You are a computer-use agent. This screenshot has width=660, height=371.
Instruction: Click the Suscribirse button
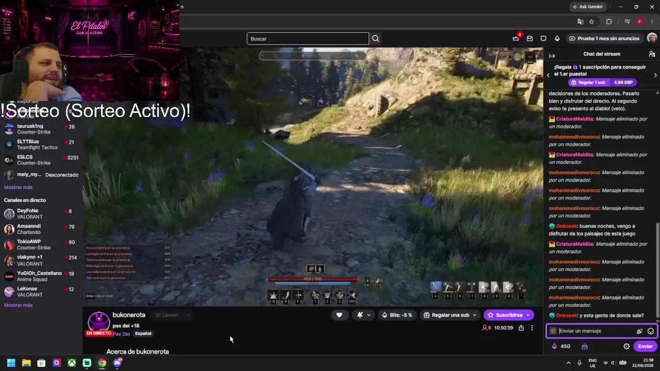click(508, 315)
